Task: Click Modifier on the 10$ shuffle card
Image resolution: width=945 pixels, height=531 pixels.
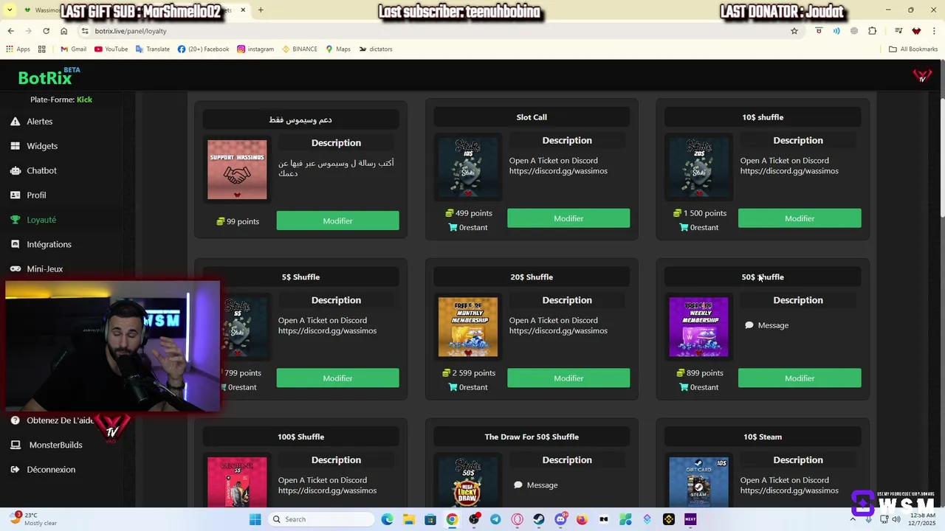Action: [x=800, y=218]
